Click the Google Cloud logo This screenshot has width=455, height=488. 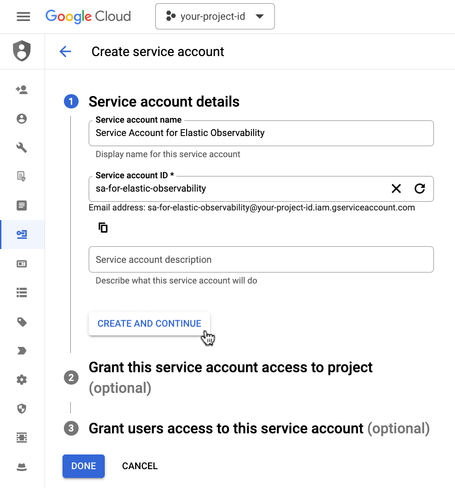coord(88,17)
